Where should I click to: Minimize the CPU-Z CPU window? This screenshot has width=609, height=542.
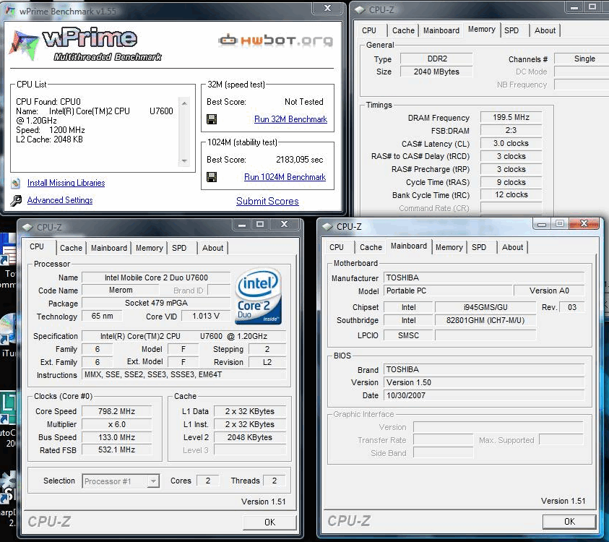coord(242,224)
